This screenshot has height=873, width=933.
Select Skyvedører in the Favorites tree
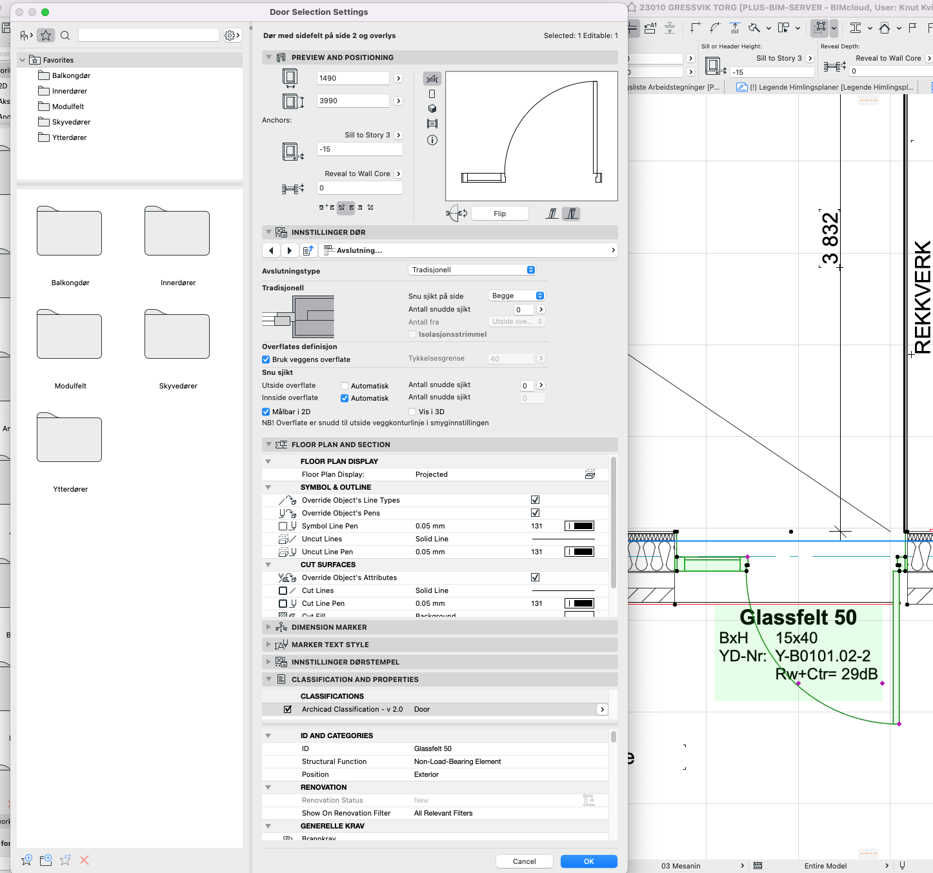pyautogui.click(x=71, y=122)
